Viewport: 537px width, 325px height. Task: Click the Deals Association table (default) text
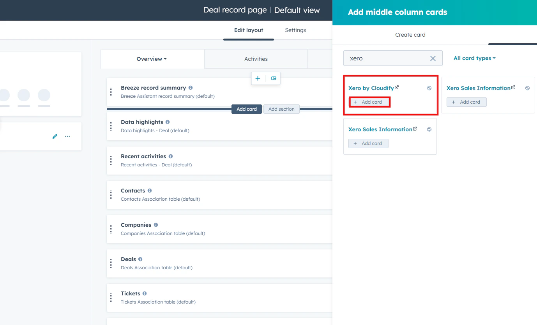(157, 268)
